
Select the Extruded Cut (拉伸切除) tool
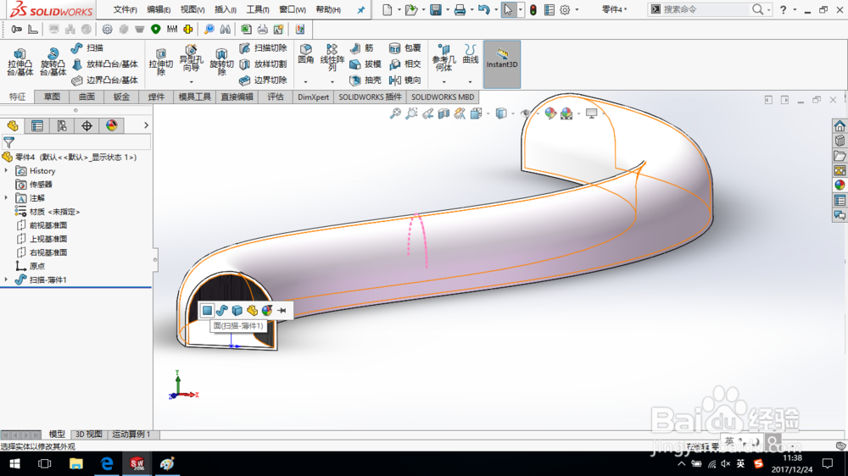(x=160, y=62)
